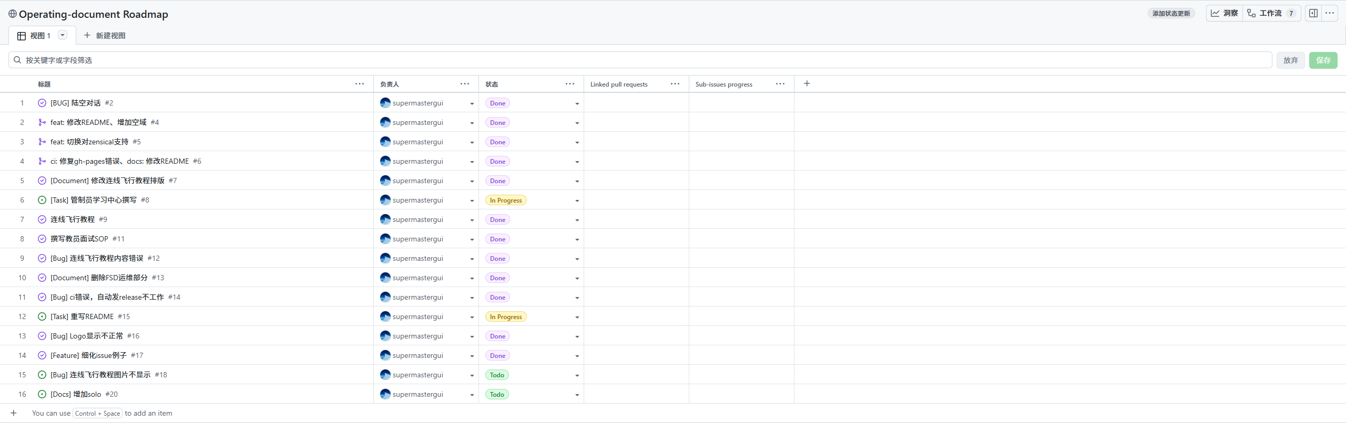
Task: Click the 状态 column header
Action: coord(492,84)
